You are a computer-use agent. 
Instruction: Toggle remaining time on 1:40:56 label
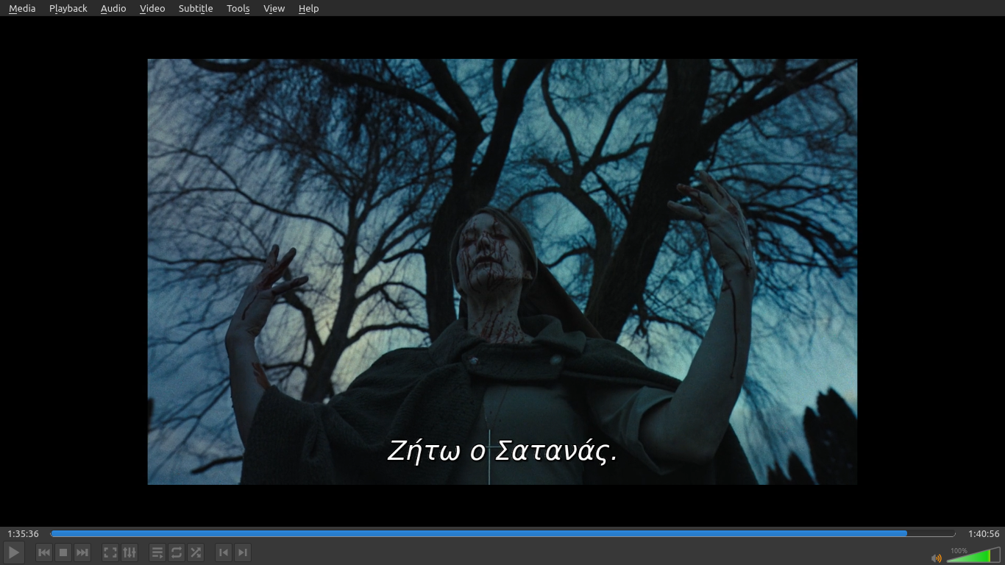(x=984, y=533)
